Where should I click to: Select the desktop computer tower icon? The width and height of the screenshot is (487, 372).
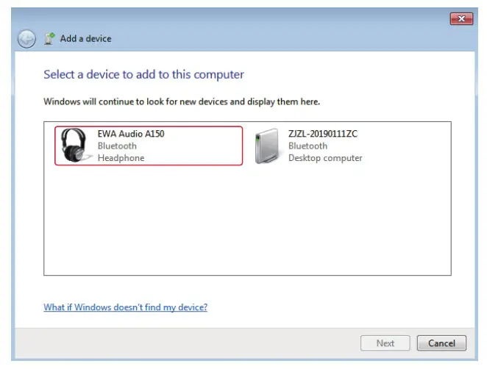click(266, 146)
